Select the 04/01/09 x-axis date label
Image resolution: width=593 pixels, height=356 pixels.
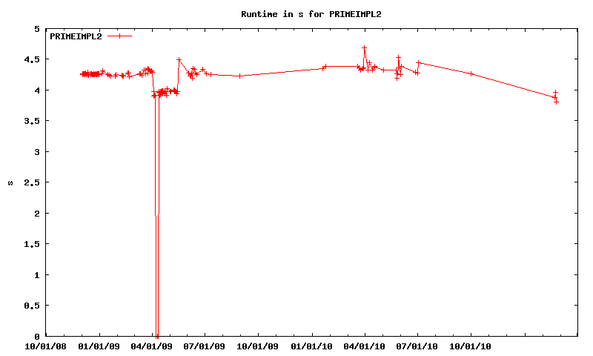coord(152,345)
